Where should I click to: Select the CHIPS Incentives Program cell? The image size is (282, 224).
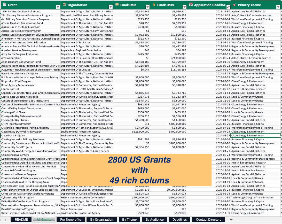30,124
